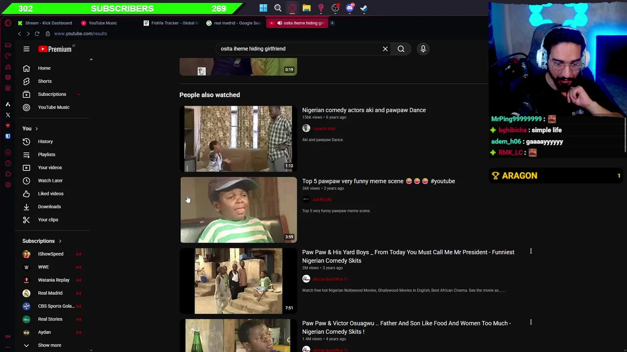
Task: Switch to real madrid Google Search tab
Action: tap(234, 23)
